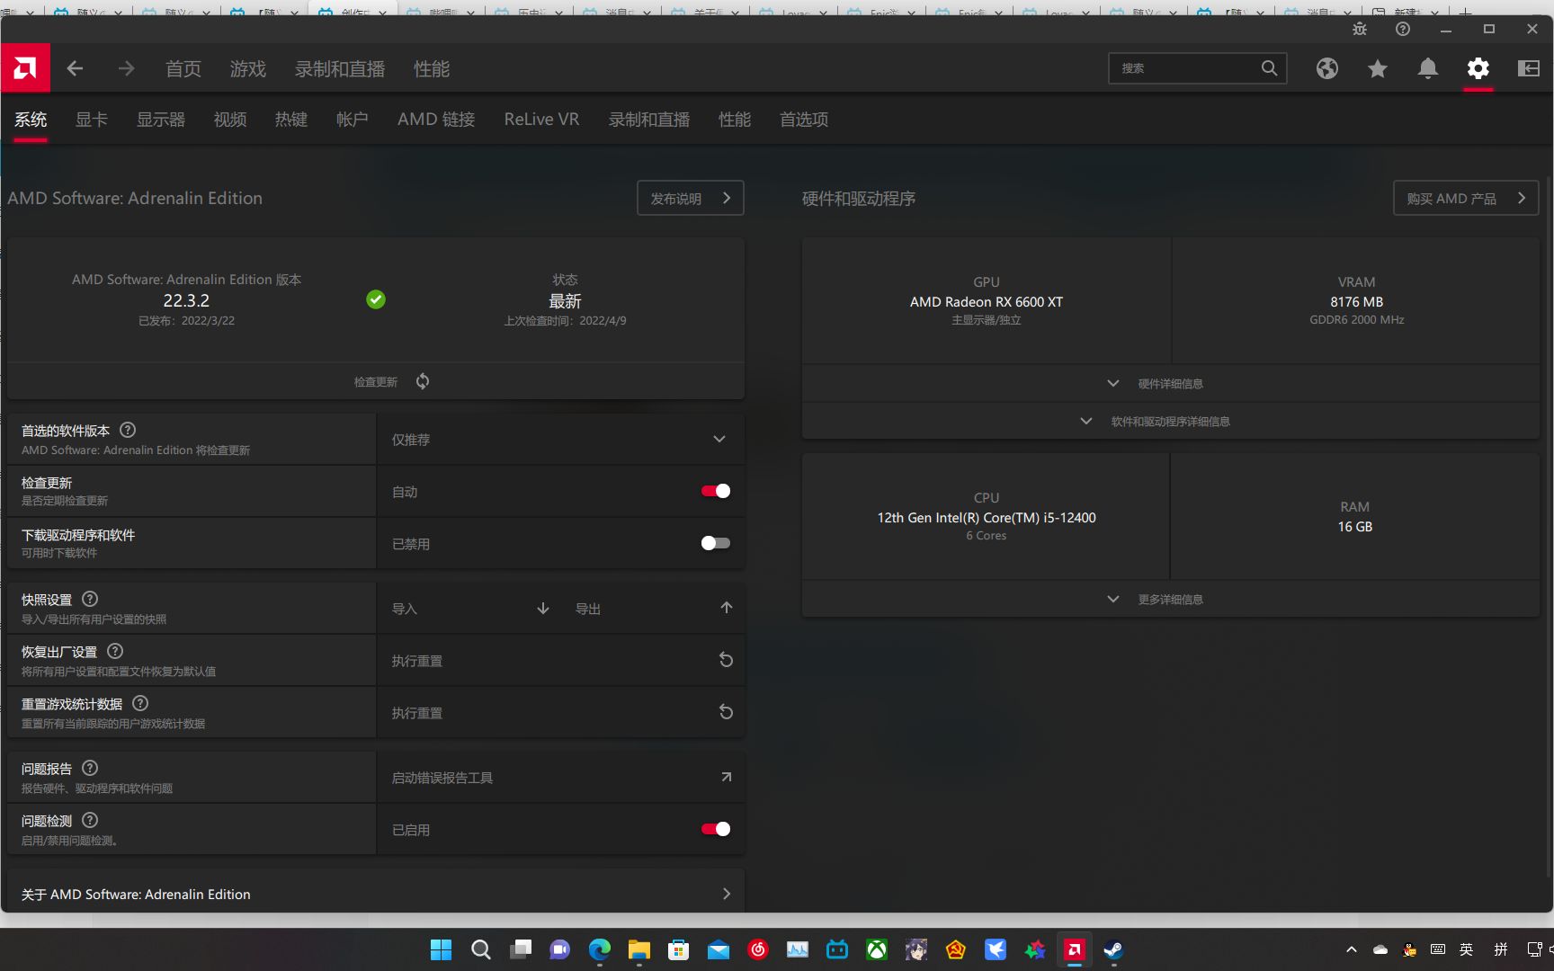Switch to the 视频 tab
Screen dimensions: 1554x971
[230, 120]
